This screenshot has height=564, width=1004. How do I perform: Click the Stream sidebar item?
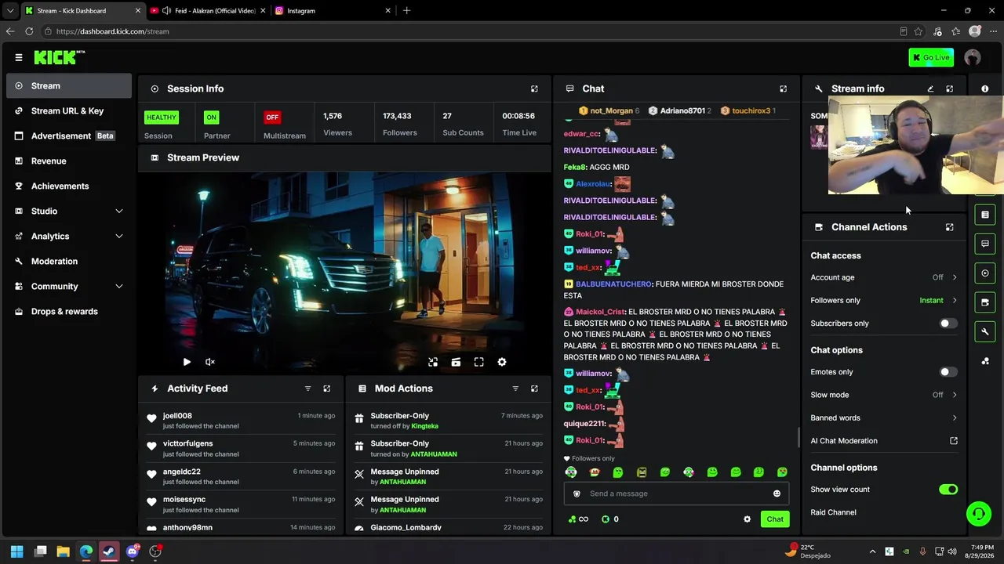[x=69, y=85]
